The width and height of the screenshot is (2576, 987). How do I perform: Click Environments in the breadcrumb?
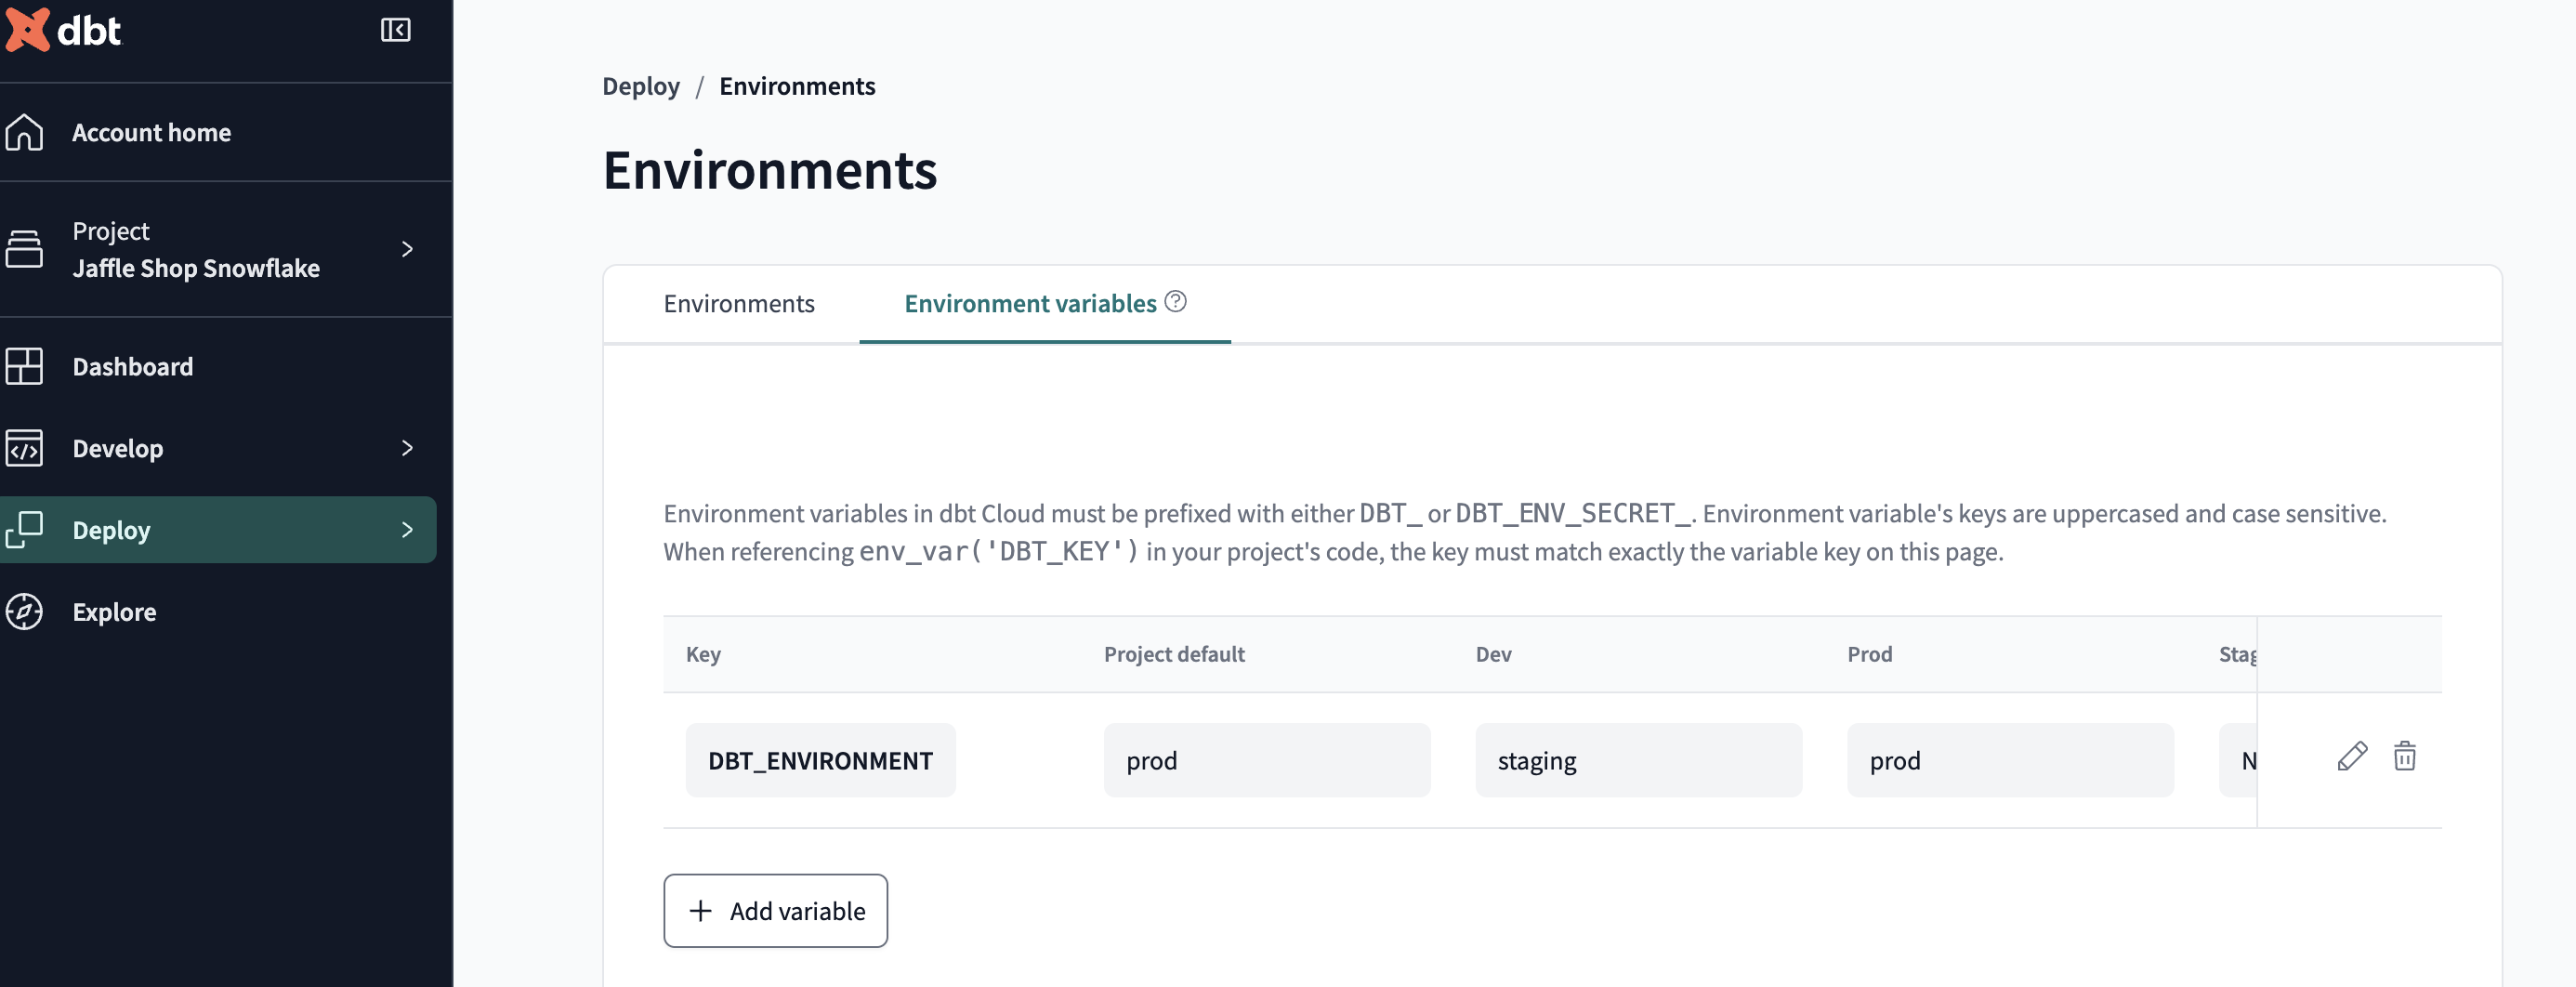click(x=797, y=86)
